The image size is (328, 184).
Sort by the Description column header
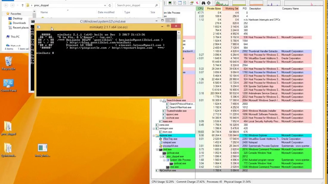pyautogui.click(x=264, y=8)
